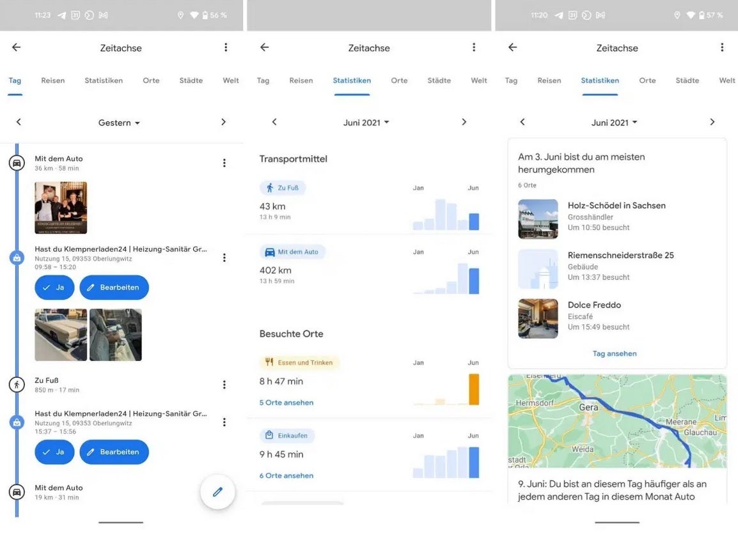Screen dimensions: 738x540
Task: Go to previous month in middle screen
Action: pos(274,122)
